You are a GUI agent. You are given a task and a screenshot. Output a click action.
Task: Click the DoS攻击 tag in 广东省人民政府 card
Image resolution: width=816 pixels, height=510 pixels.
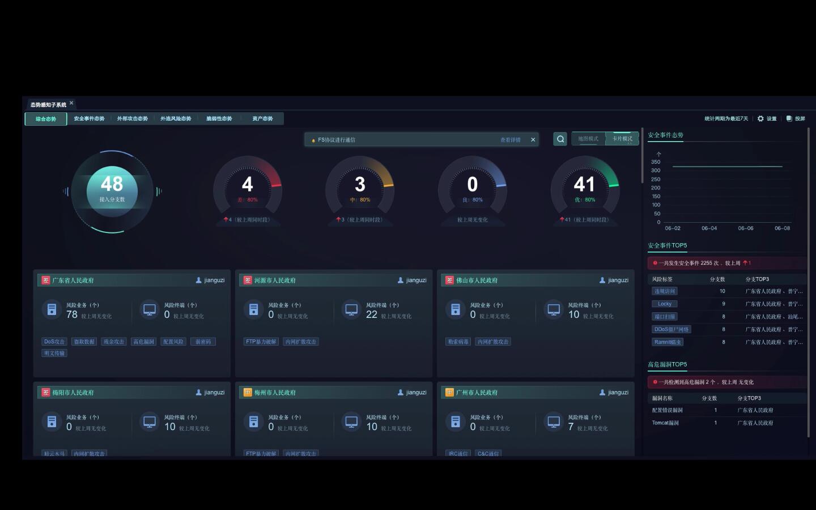(54, 342)
